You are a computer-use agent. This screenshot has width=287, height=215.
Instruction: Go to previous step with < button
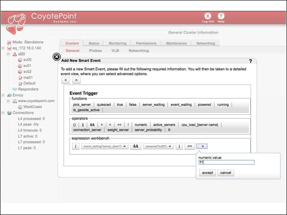(x=65, y=80)
